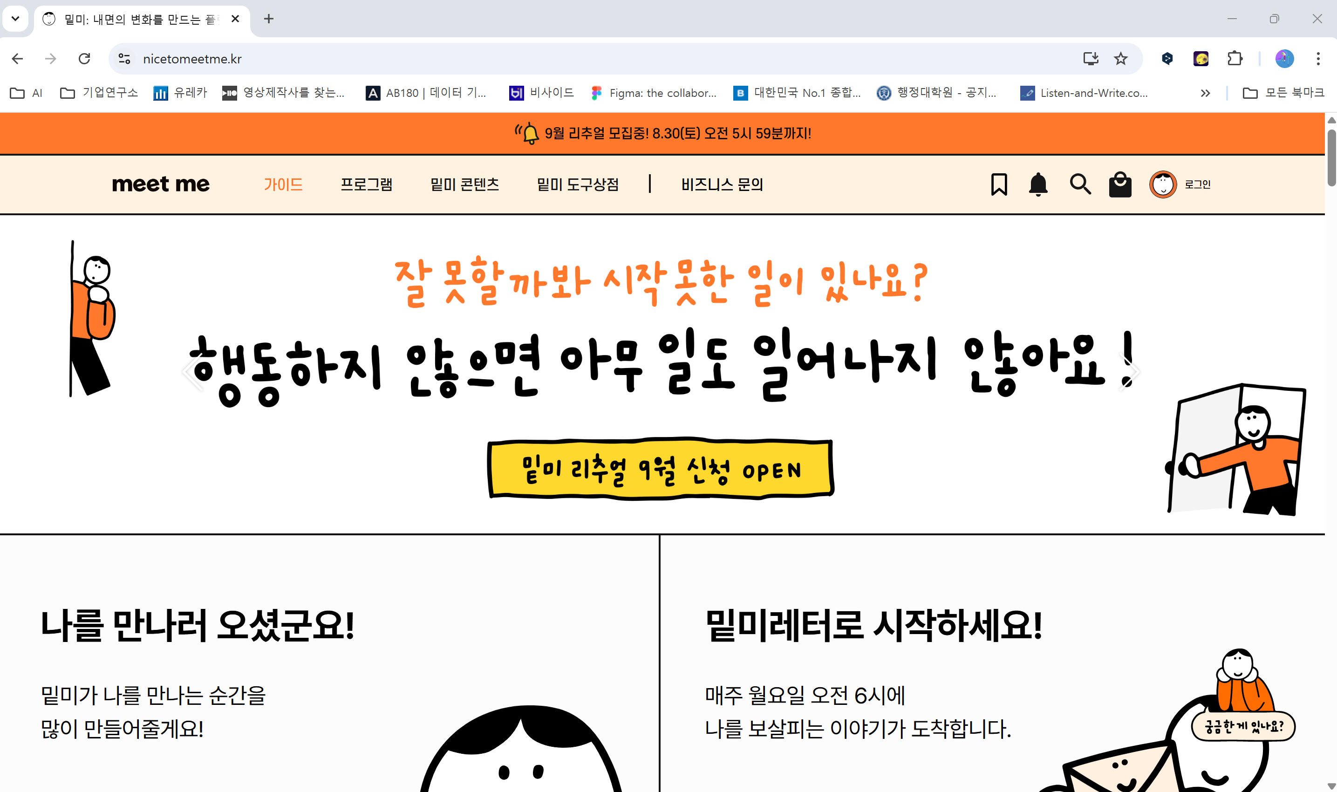Open the Chrome three-dot menu
Screen dimensions: 1337x792
click(x=1318, y=59)
